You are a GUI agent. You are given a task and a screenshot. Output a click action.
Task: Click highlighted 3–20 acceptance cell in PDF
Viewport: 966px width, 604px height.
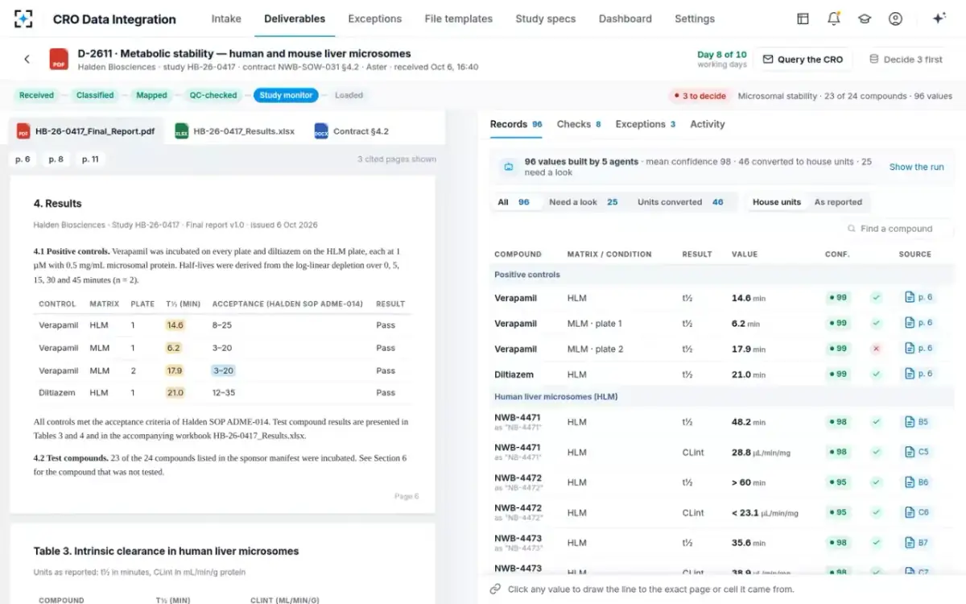[x=223, y=370]
